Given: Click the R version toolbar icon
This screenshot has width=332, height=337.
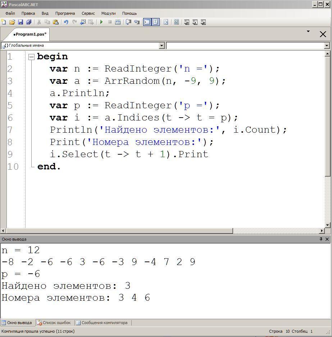Looking at the screenshot, I should [203, 22].
